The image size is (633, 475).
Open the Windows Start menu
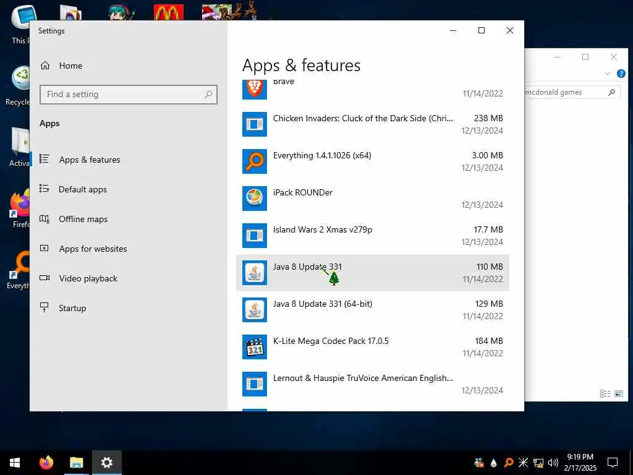[x=15, y=463]
